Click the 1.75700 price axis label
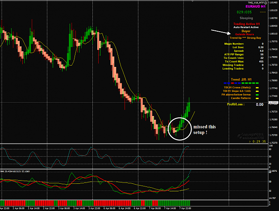 pos(274,135)
